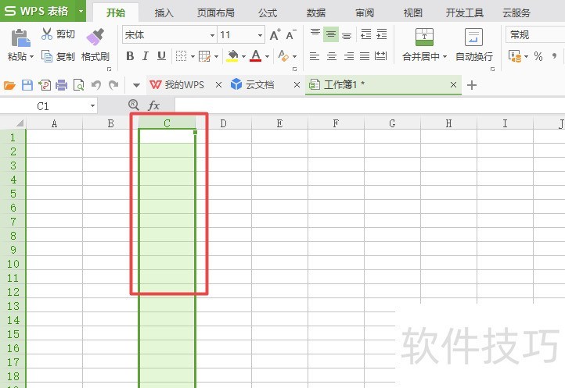Select column D header

tap(223, 123)
